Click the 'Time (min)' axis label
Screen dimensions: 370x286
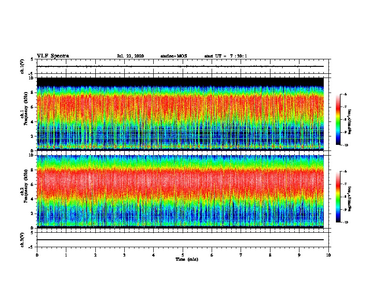(x=187, y=259)
